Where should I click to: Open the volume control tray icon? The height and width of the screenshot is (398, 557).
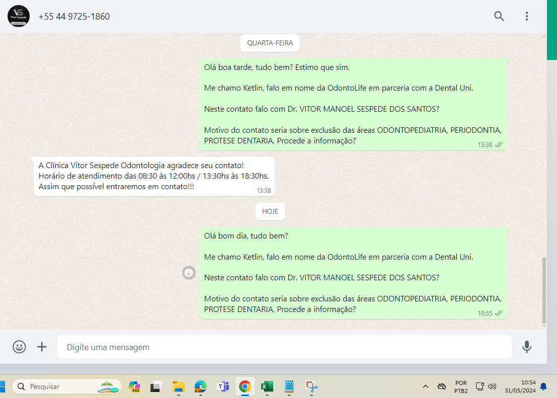[x=492, y=386]
